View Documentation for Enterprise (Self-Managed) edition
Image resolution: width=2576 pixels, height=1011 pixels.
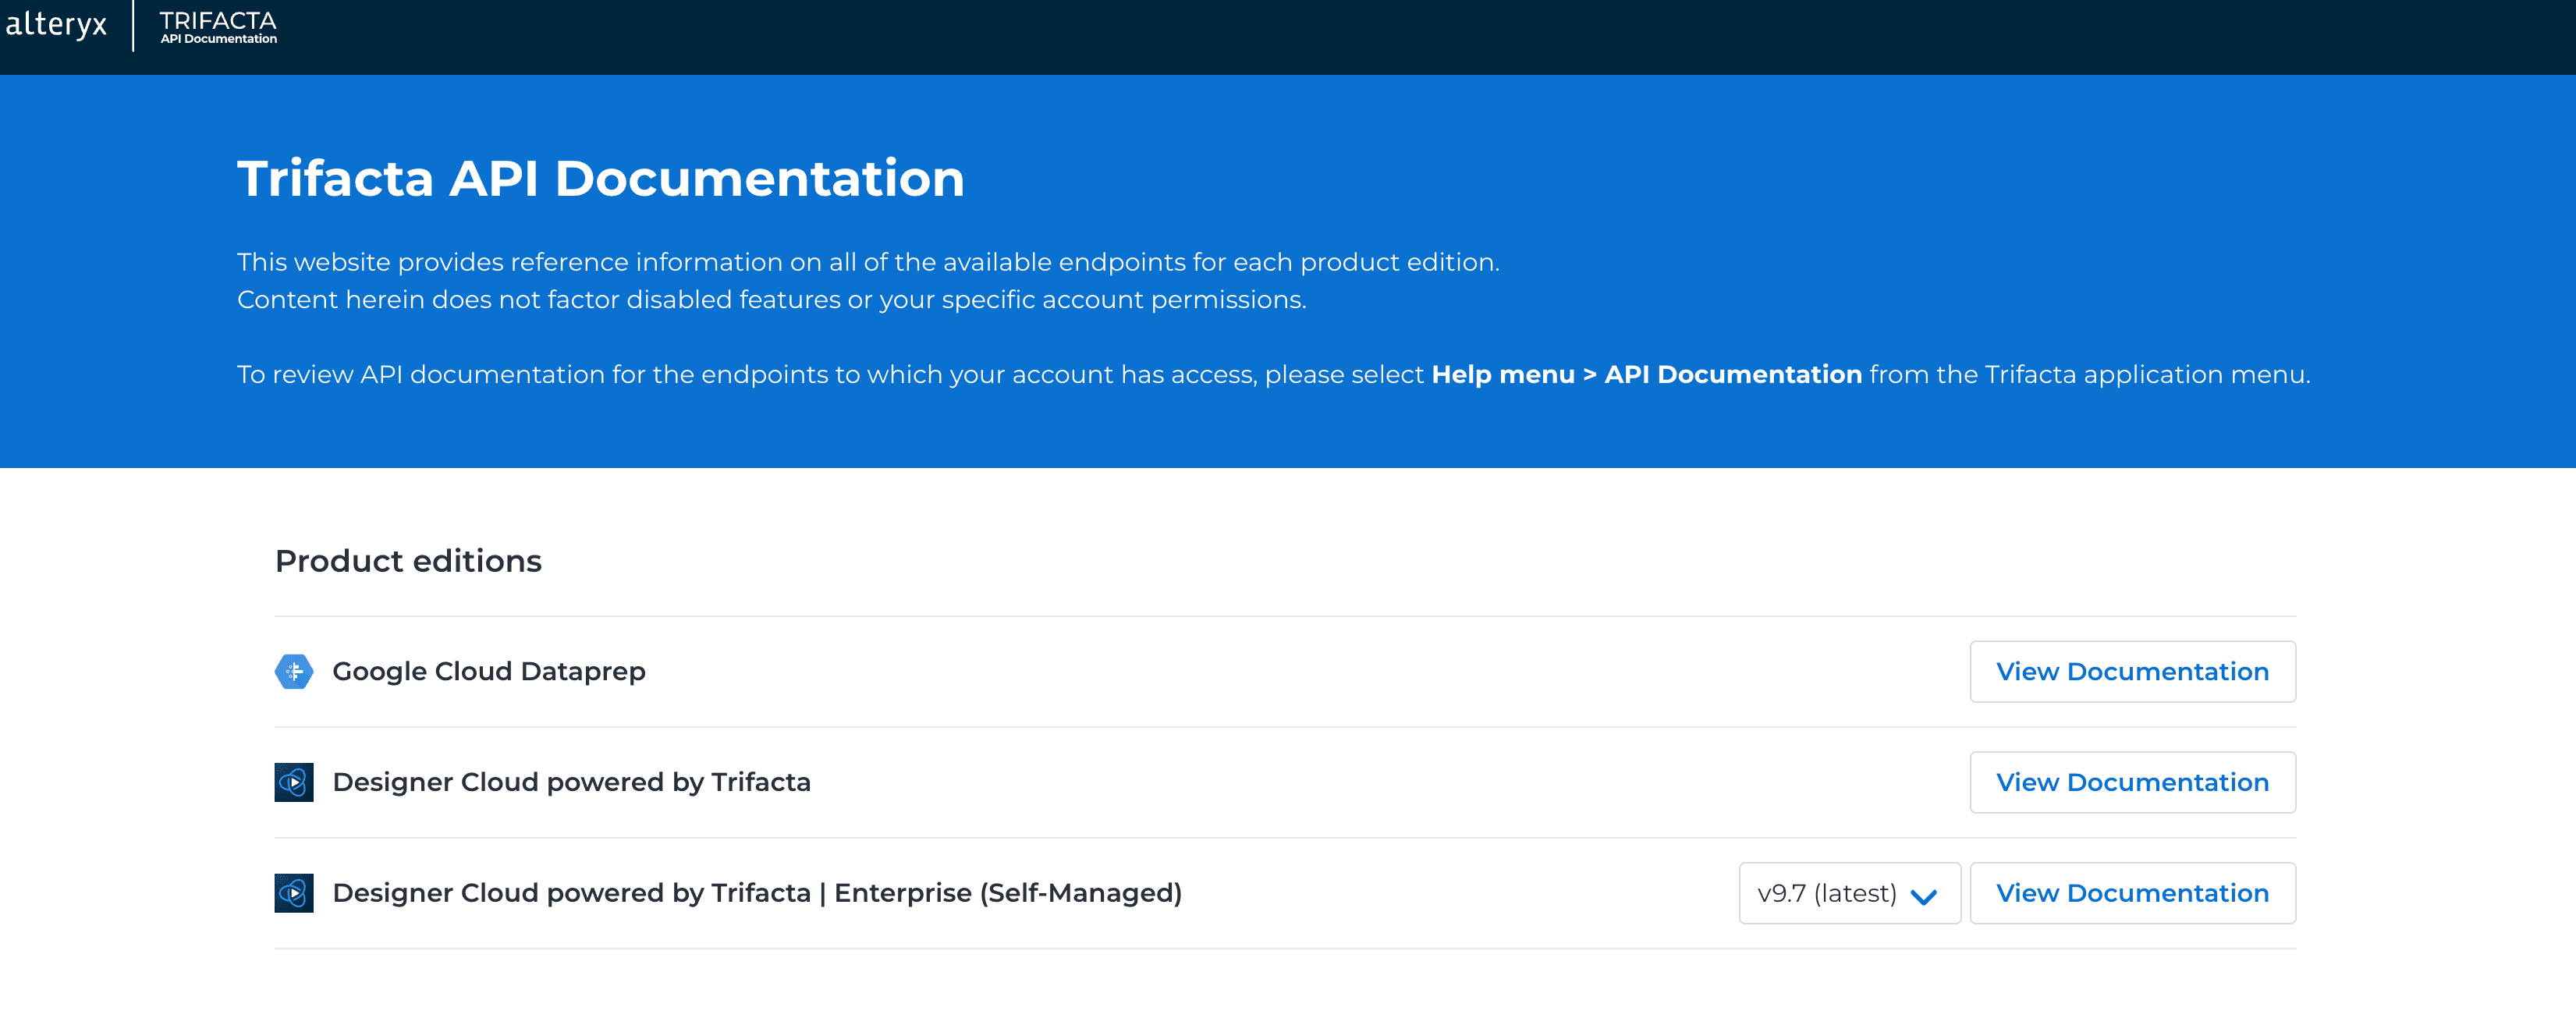click(x=2132, y=893)
